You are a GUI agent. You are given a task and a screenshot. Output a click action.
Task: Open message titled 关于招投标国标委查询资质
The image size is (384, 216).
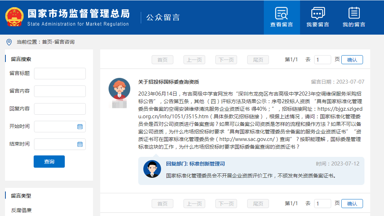(x=169, y=82)
